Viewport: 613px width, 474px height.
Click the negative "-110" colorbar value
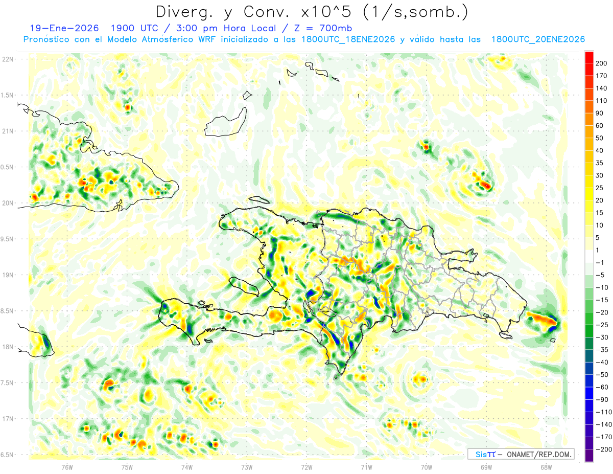(x=603, y=412)
